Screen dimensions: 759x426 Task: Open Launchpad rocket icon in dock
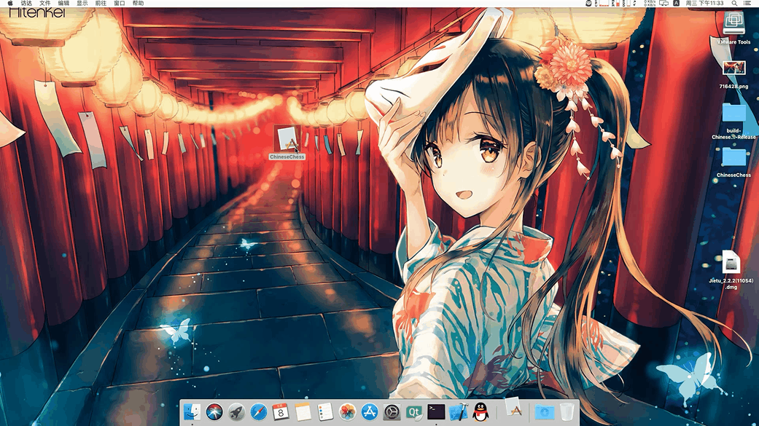point(237,412)
